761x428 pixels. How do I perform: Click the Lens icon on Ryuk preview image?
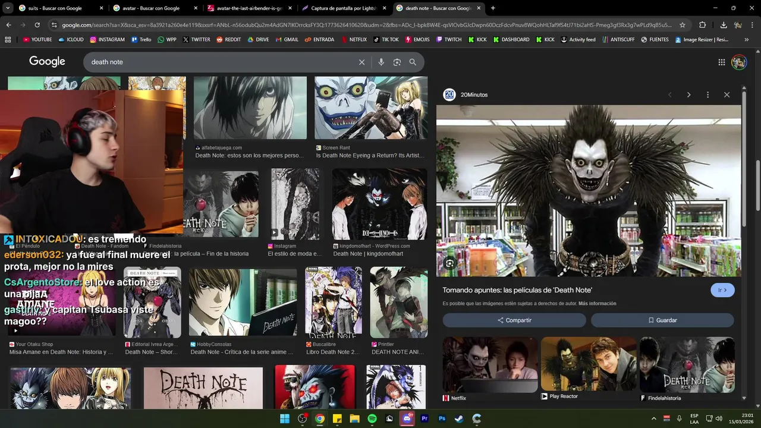click(x=449, y=263)
